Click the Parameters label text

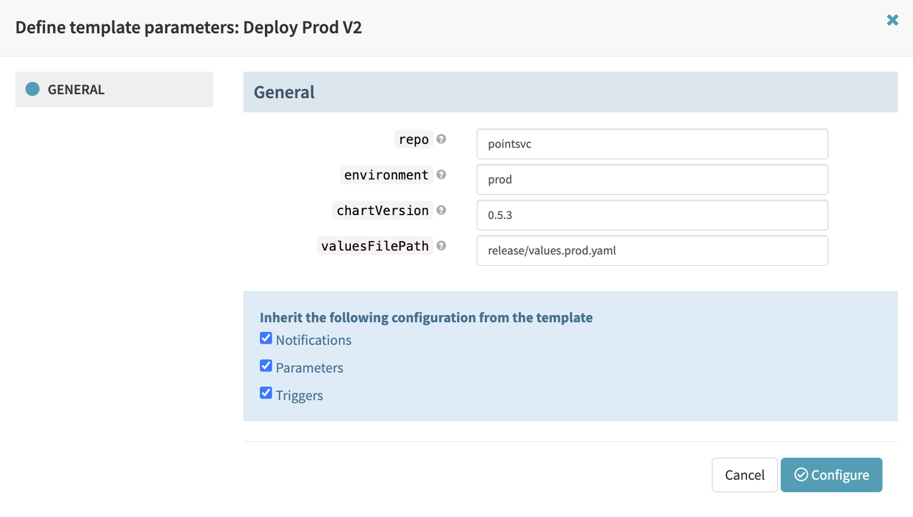[309, 368]
